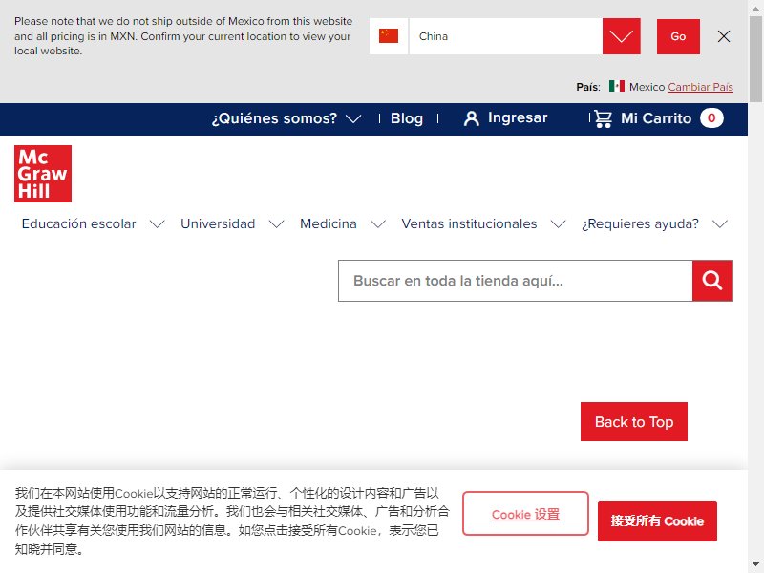This screenshot has height=573, width=764.
Task: Open the Educación escolar menu
Action: [79, 223]
